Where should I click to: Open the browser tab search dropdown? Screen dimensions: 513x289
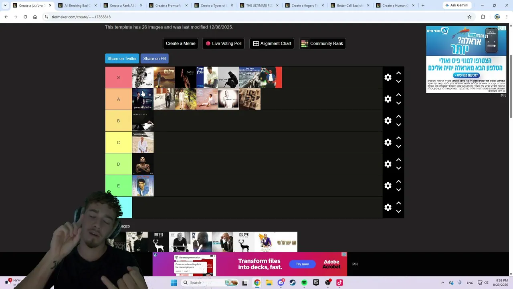(5, 6)
